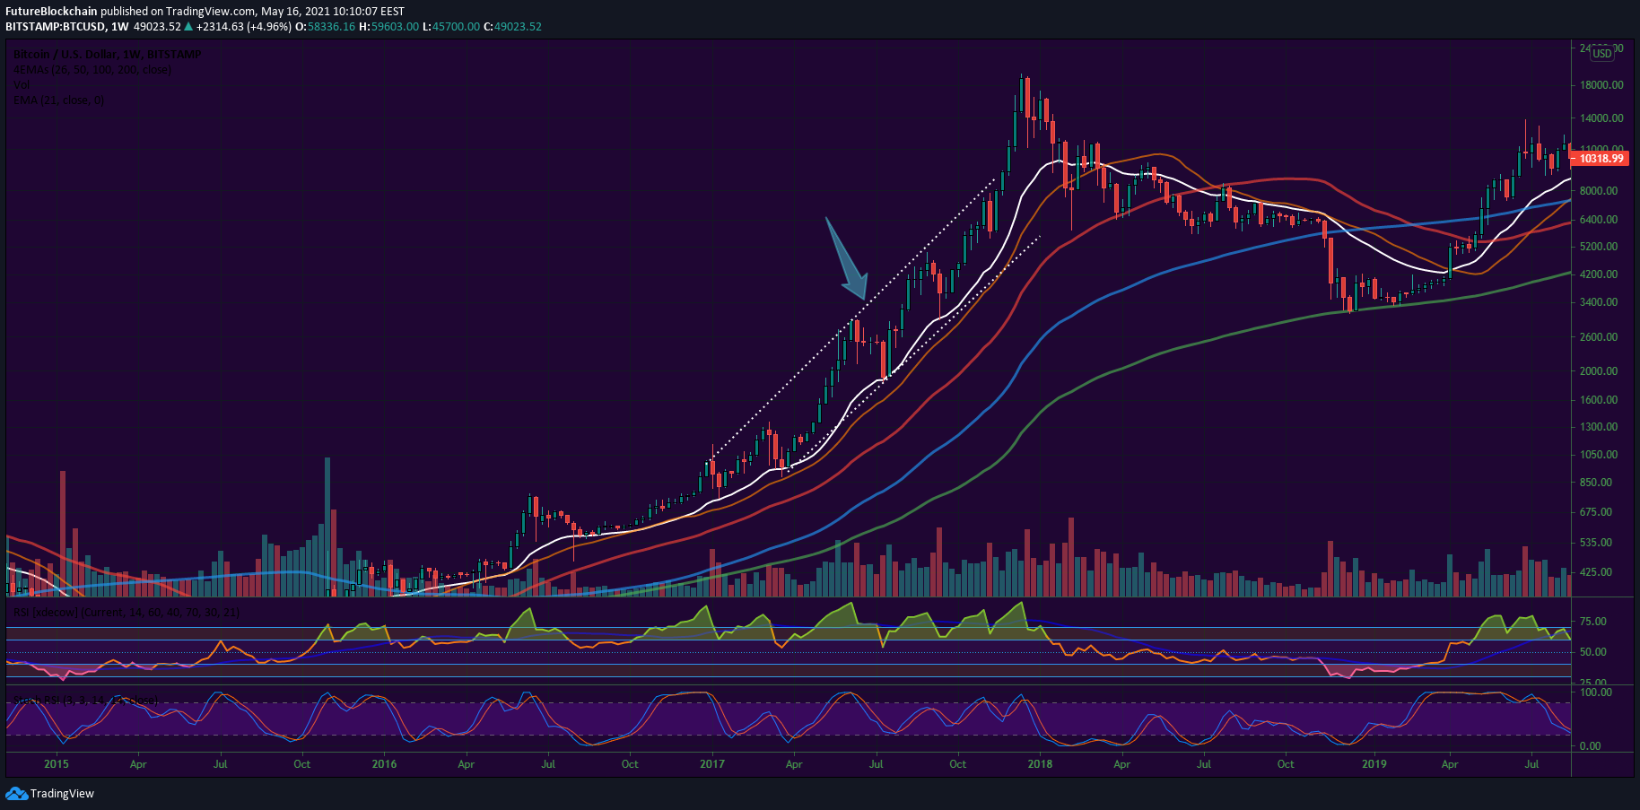The image size is (1640, 810).
Task: Click the +2314.63 (+4.96%) change value
Action: (x=244, y=27)
